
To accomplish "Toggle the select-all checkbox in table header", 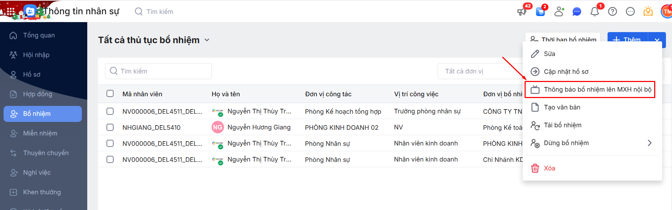I will tap(110, 93).
